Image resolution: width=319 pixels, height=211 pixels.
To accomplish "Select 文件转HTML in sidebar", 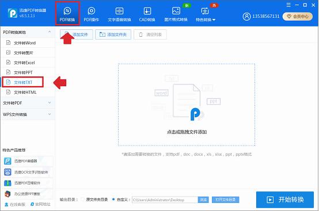I will 28,92.
